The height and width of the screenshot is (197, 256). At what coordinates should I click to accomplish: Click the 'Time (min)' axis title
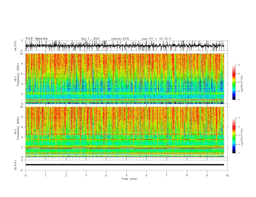pyautogui.click(x=129, y=179)
